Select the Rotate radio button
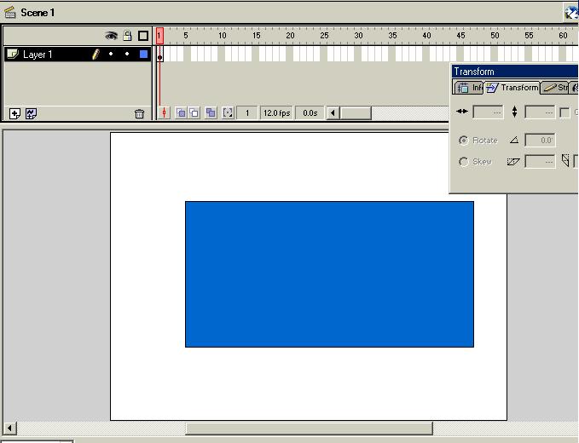The width and height of the screenshot is (579, 443). pos(464,141)
